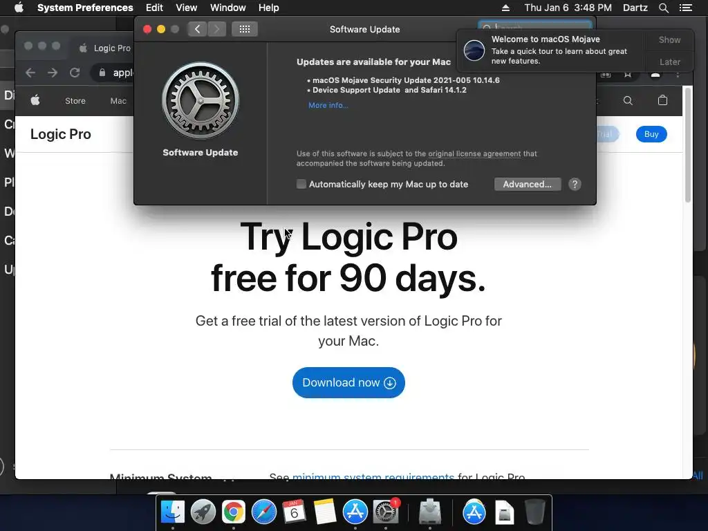Open original license agreement link
The width and height of the screenshot is (708, 531).
click(474, 153)
